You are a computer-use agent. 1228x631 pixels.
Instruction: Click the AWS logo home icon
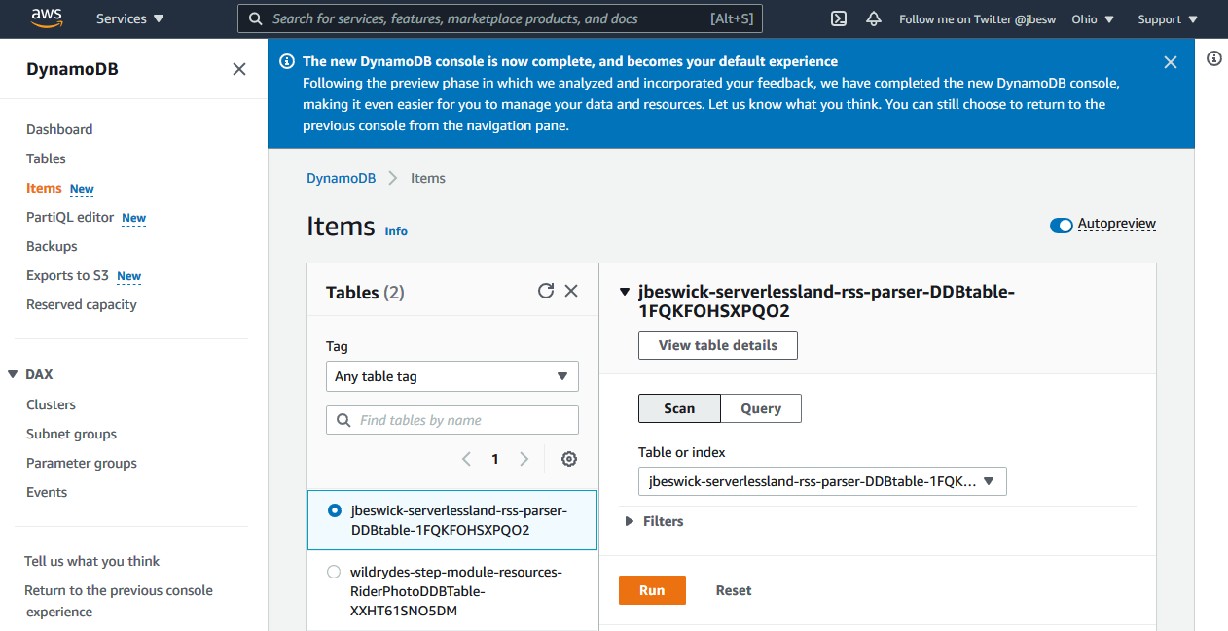coord(47,18)
